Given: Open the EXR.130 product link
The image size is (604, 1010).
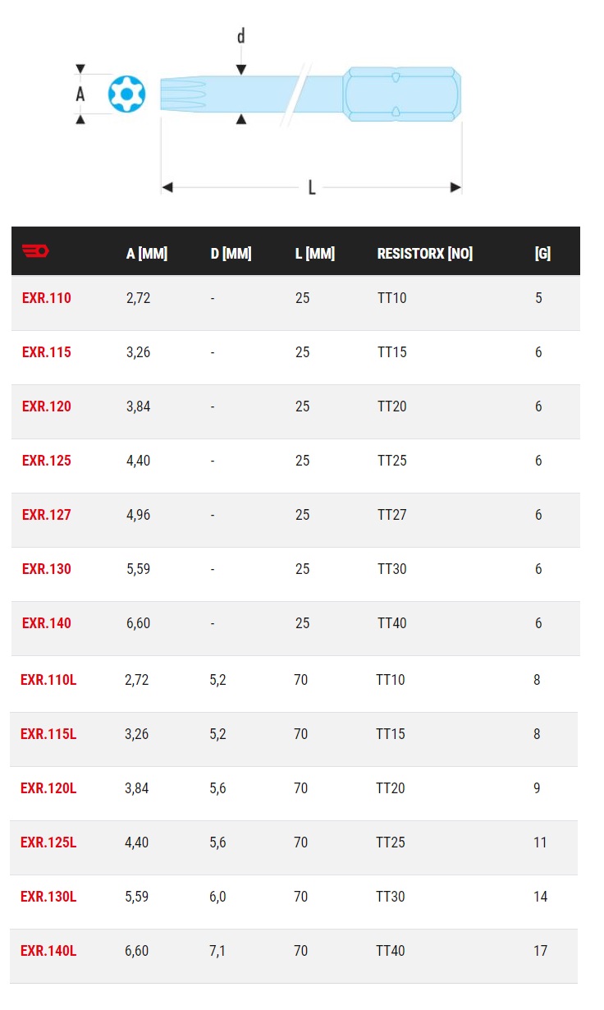Looking at the screenshot, I should (x=47, y=569).
